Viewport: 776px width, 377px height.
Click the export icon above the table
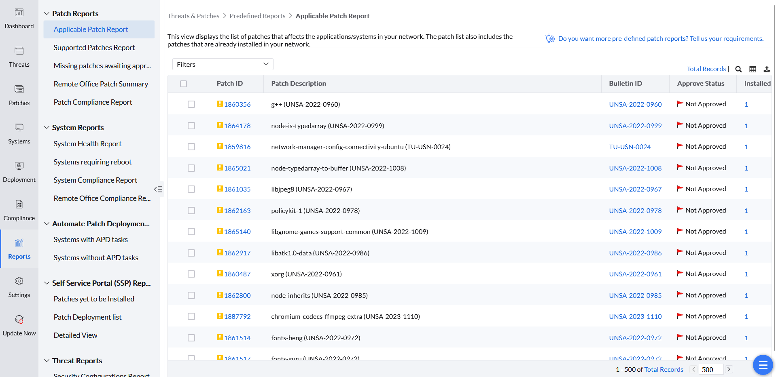click(767, 69)
